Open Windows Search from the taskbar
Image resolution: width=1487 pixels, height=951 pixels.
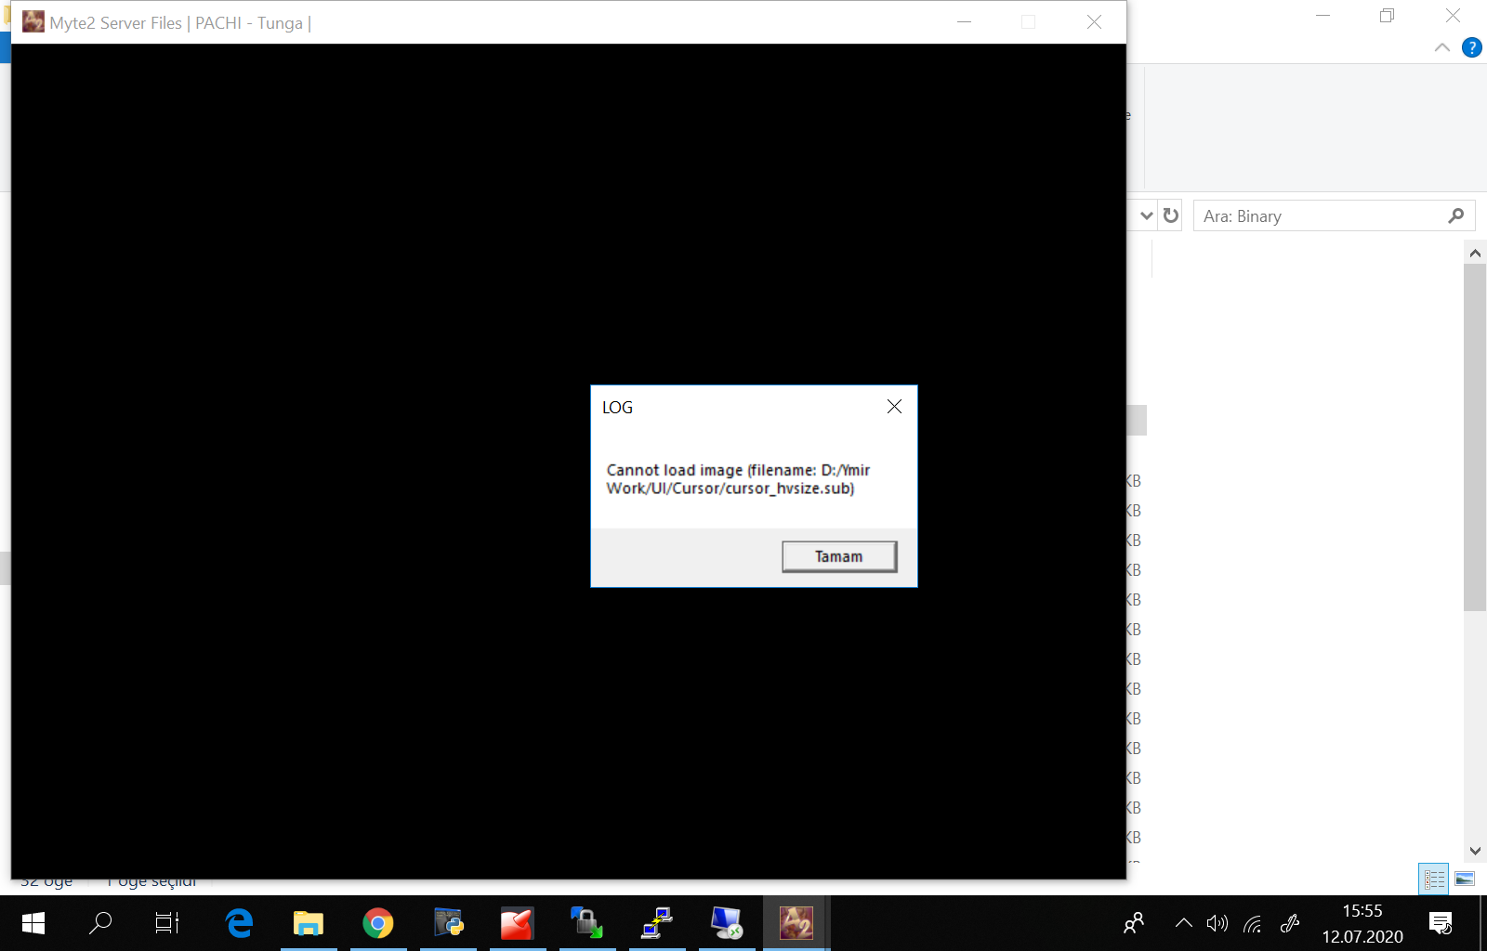(x=100, y=923)
